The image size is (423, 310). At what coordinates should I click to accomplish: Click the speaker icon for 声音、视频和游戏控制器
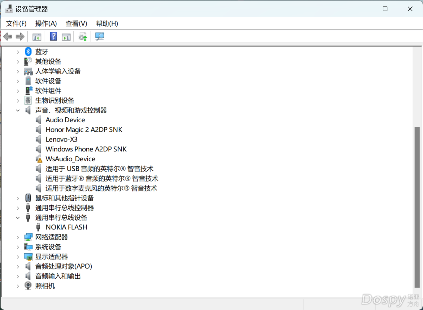click(x=28, y=110)
